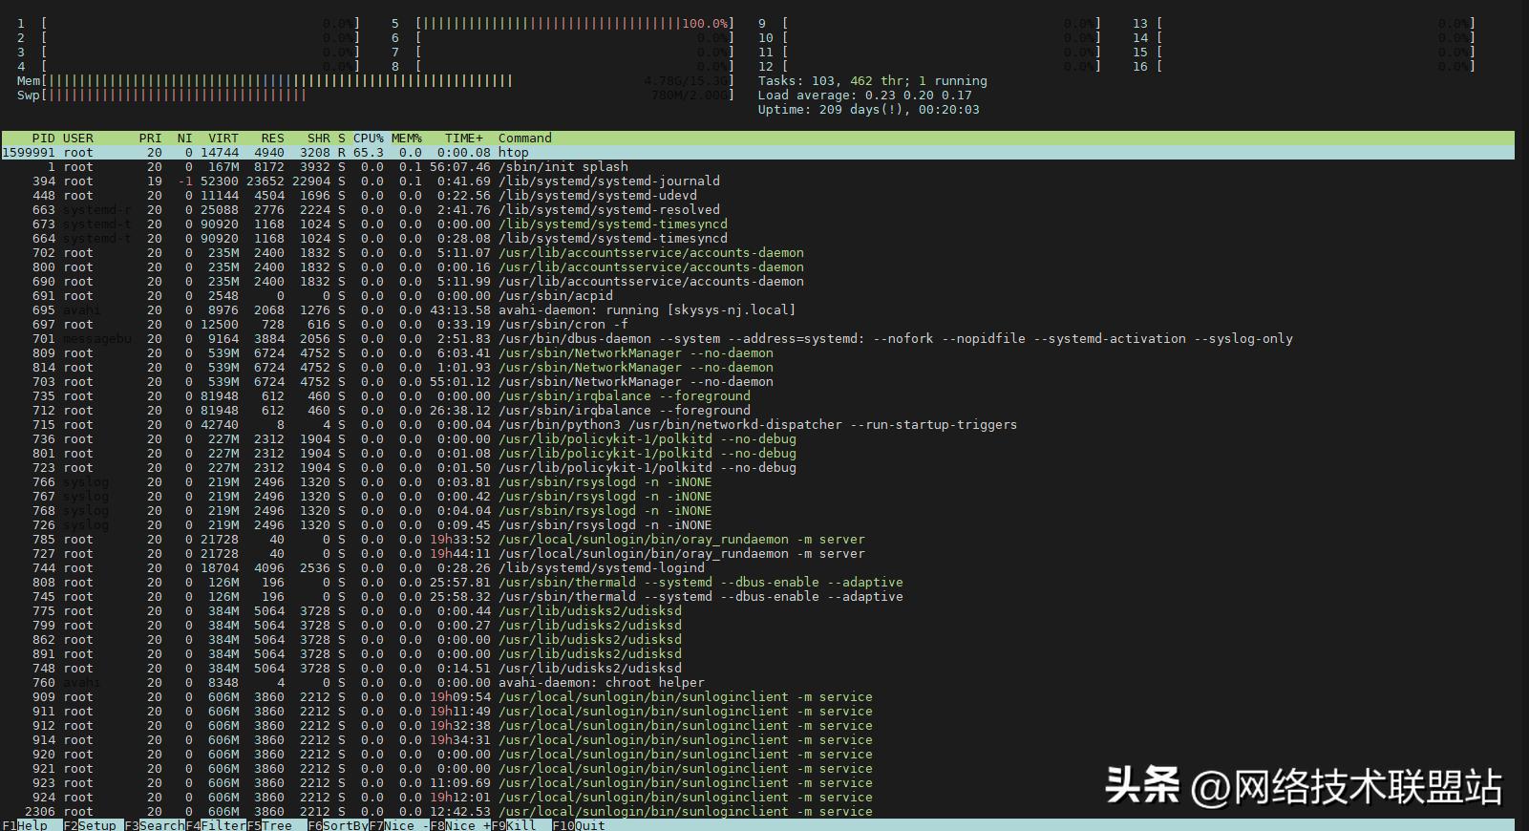Toggle F5 Tree view in the function bar
This screenshot has height=831, width=1529.
pos(277,825)
